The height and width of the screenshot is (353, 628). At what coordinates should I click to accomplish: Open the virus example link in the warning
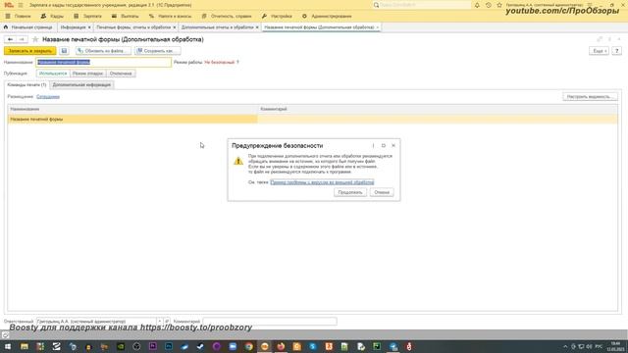click(x=322, y=182)
